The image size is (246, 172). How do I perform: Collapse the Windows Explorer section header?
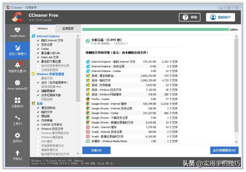pyautogui.click(x=50, y=74)
